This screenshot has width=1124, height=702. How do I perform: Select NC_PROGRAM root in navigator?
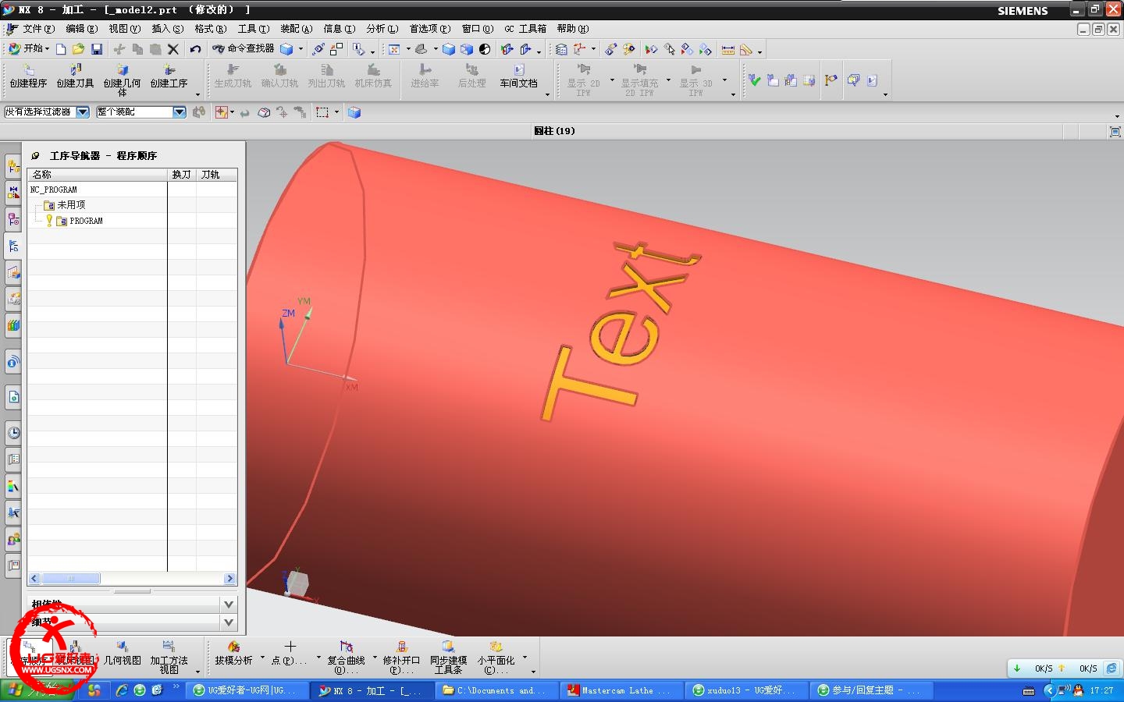[54, 190]
